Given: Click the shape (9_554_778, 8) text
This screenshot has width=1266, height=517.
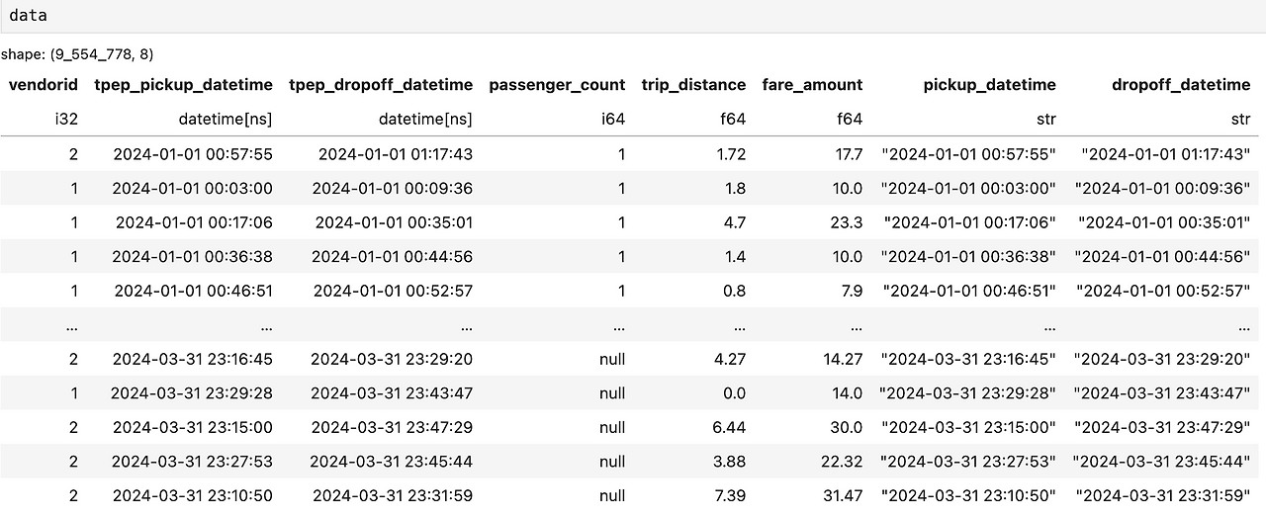Looking at the screenshot, I should pyautogui.click(x=77, y=53).
